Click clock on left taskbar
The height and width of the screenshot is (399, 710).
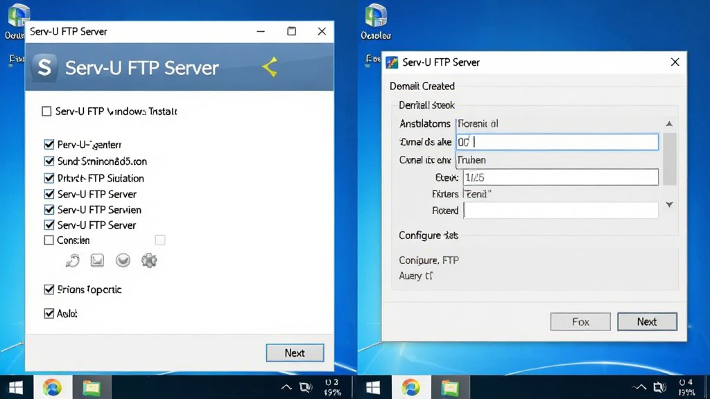[332, 387]
